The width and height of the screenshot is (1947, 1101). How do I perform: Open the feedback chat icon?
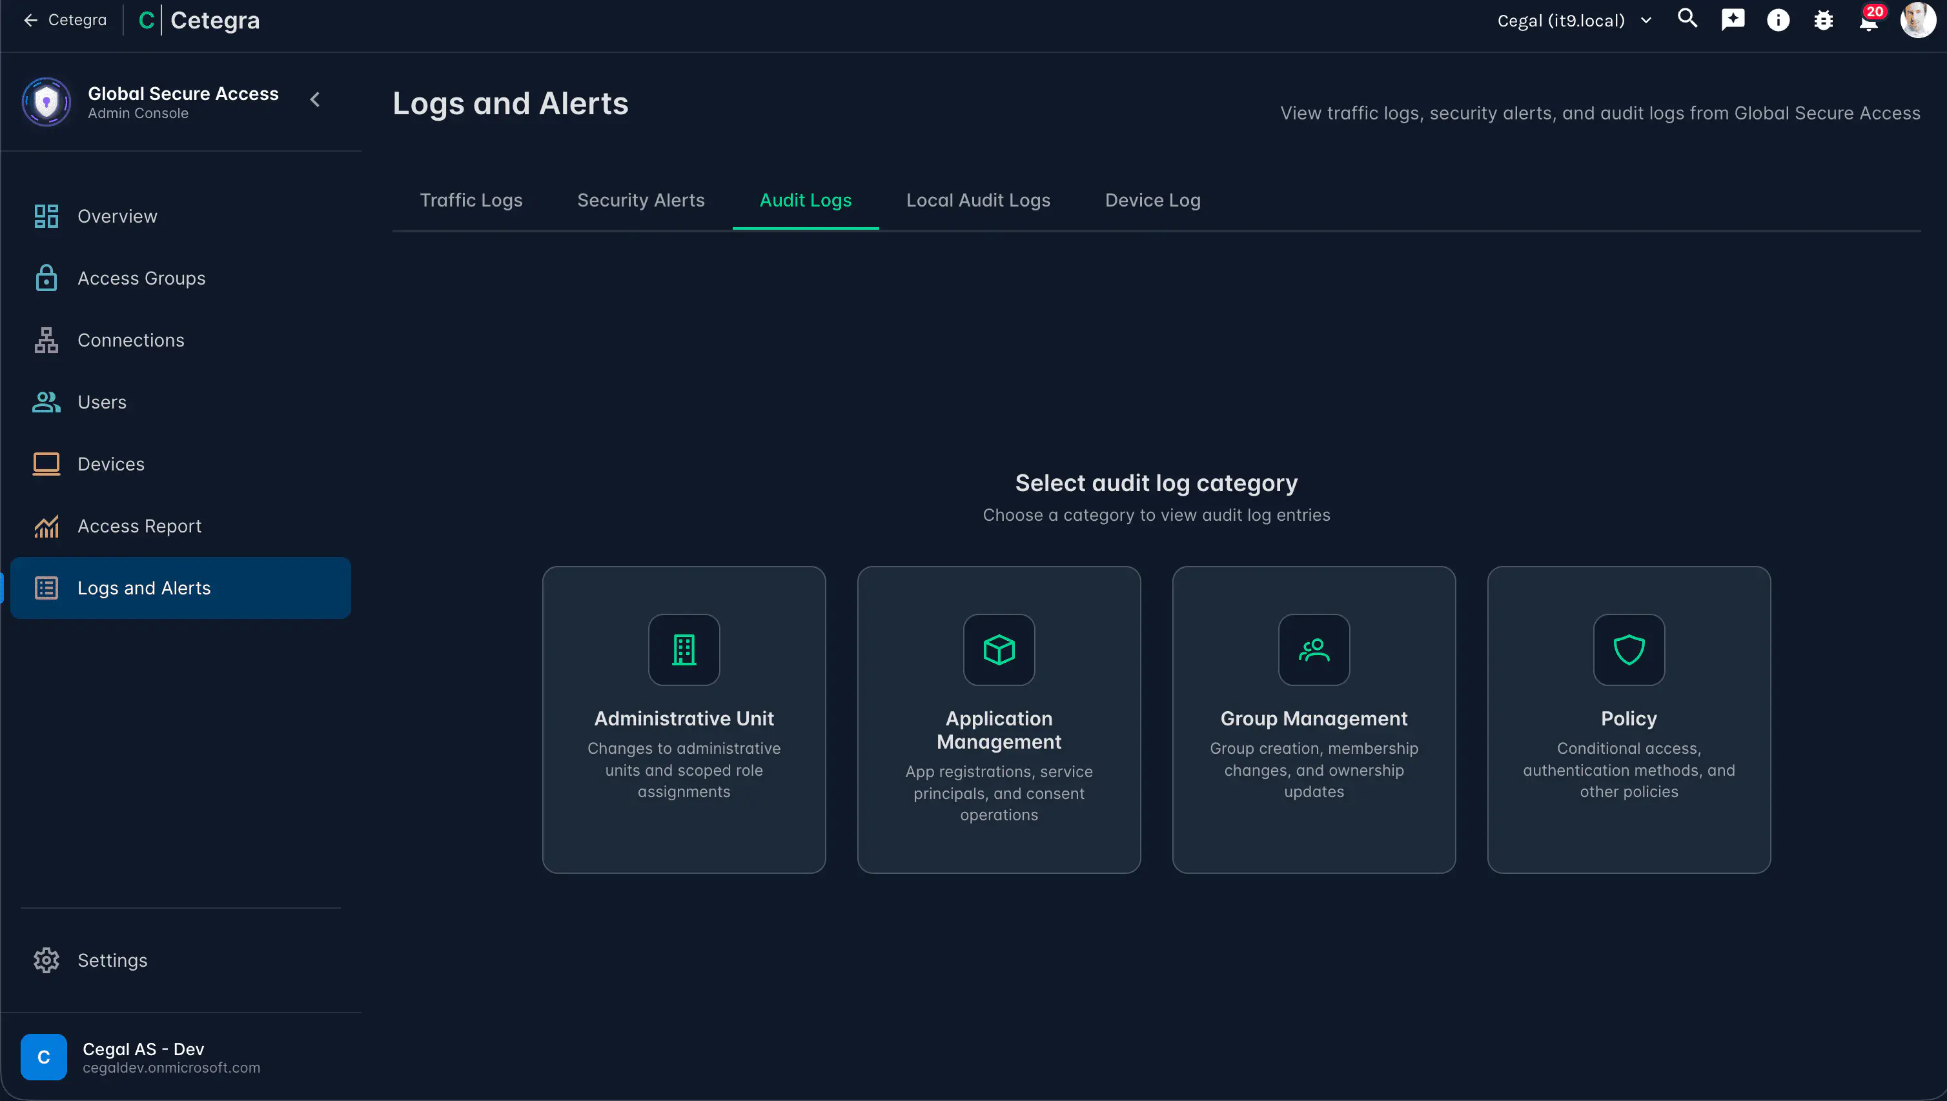tap(1733, 19)
